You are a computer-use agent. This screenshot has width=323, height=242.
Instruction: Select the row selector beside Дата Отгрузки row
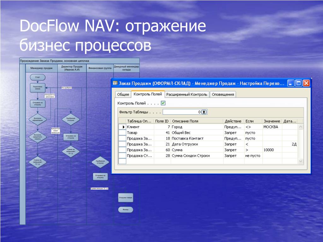click(x=122, y=144)
